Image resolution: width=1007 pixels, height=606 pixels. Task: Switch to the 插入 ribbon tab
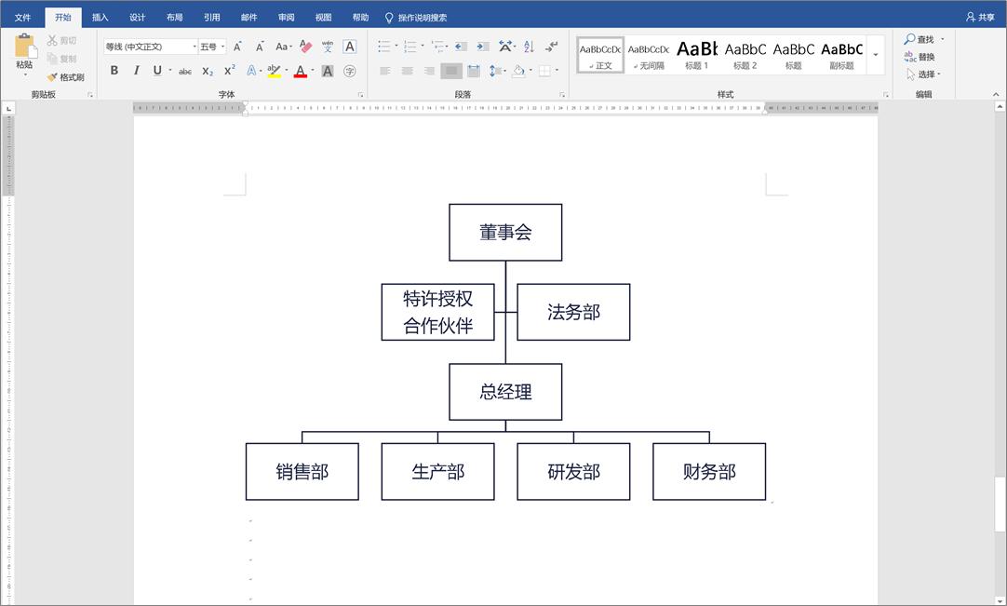click(100, 16)
